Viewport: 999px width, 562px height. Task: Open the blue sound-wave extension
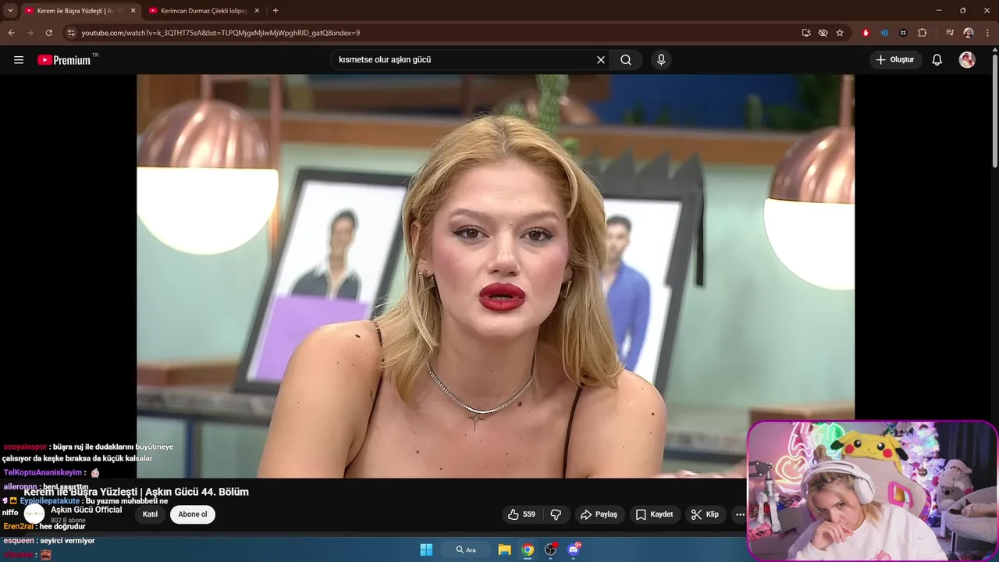point(884,33)
